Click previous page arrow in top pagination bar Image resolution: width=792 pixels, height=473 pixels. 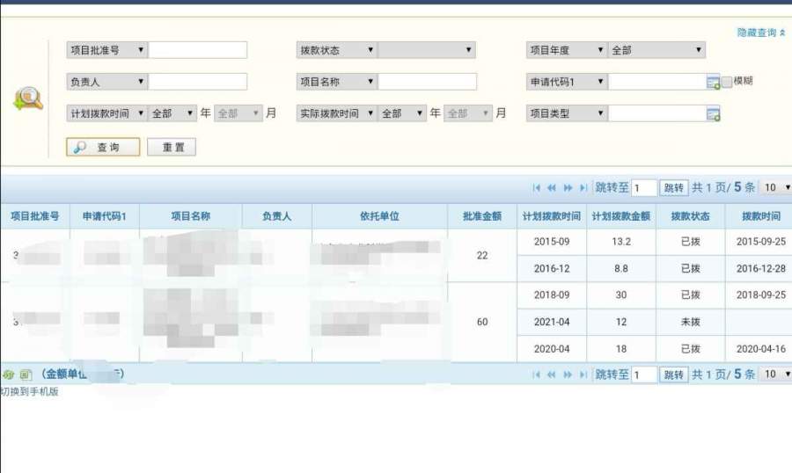coord(552,187)
